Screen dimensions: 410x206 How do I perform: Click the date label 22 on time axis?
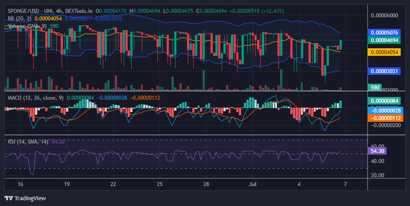113,184
